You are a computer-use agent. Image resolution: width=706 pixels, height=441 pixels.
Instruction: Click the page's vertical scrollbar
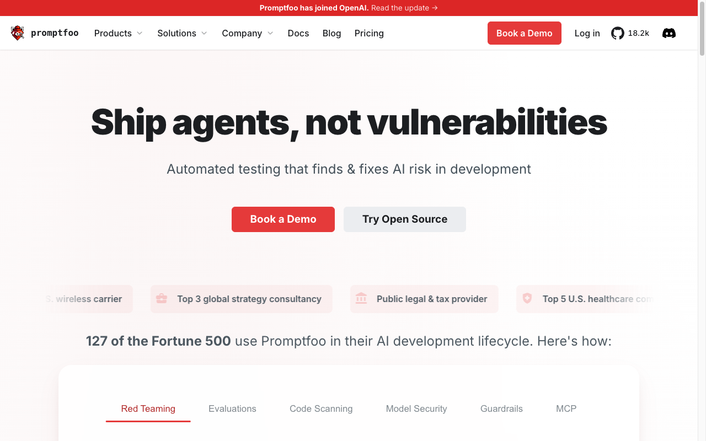click(702, 220)
